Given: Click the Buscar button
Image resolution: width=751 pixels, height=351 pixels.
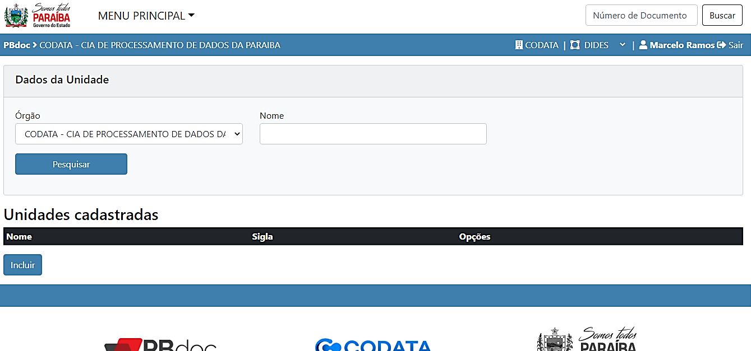Looking at the screenshot, I should point(722,16).
